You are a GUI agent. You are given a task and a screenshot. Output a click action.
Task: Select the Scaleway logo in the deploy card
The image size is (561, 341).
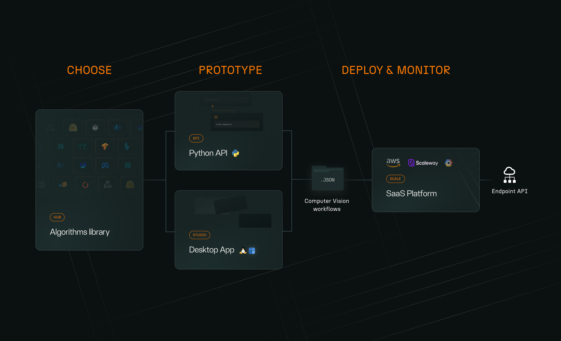pyautogui.click(x=423, y=162)
